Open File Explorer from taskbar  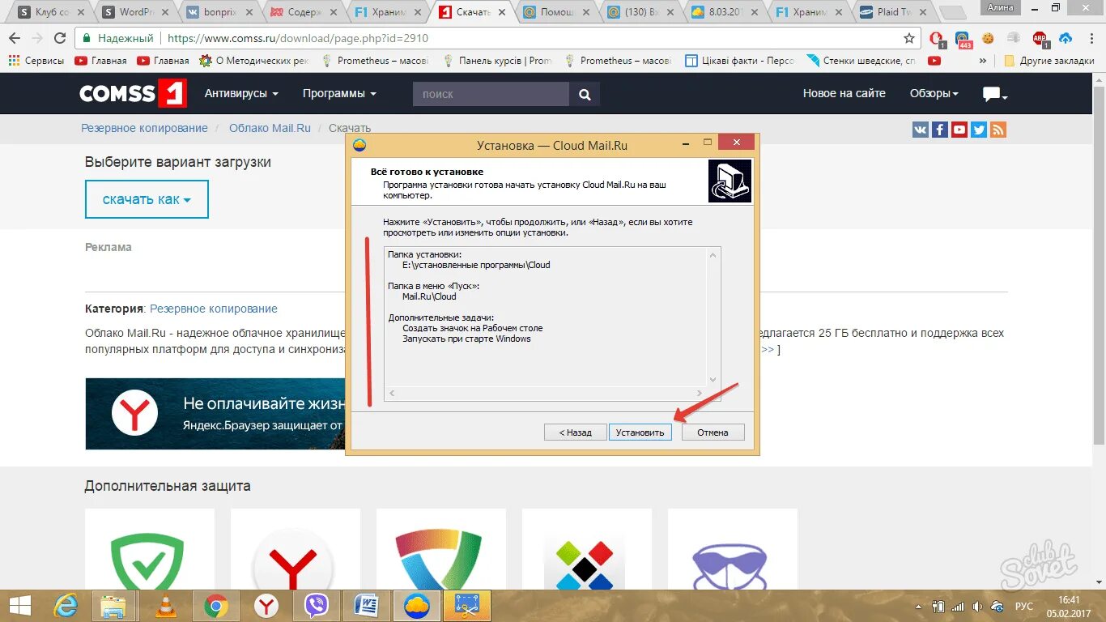[114, 605]
